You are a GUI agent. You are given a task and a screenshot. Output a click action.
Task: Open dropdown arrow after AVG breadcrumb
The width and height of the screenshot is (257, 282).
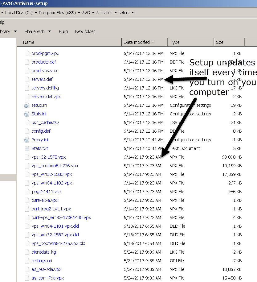(x=93, y=13)
